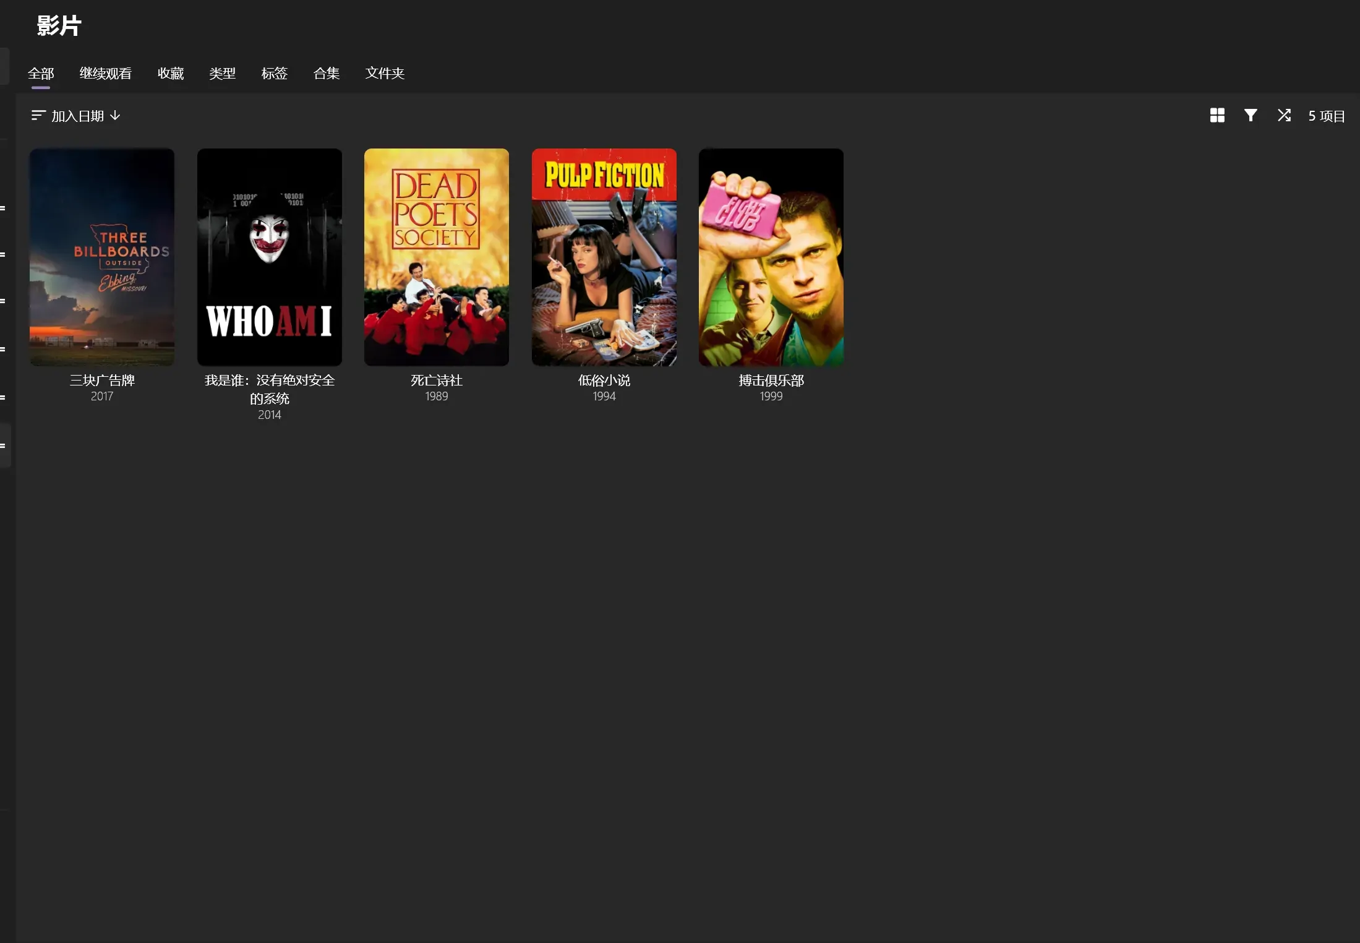Click the 低俗小说 title link

click(604, 380)
